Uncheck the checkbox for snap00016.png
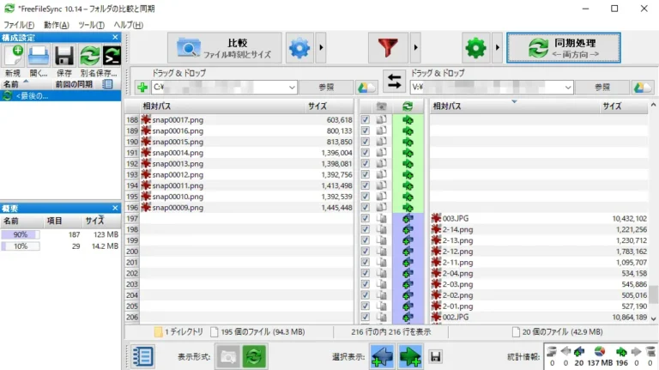This screenshot has height=370, width=659. [366, 130]
